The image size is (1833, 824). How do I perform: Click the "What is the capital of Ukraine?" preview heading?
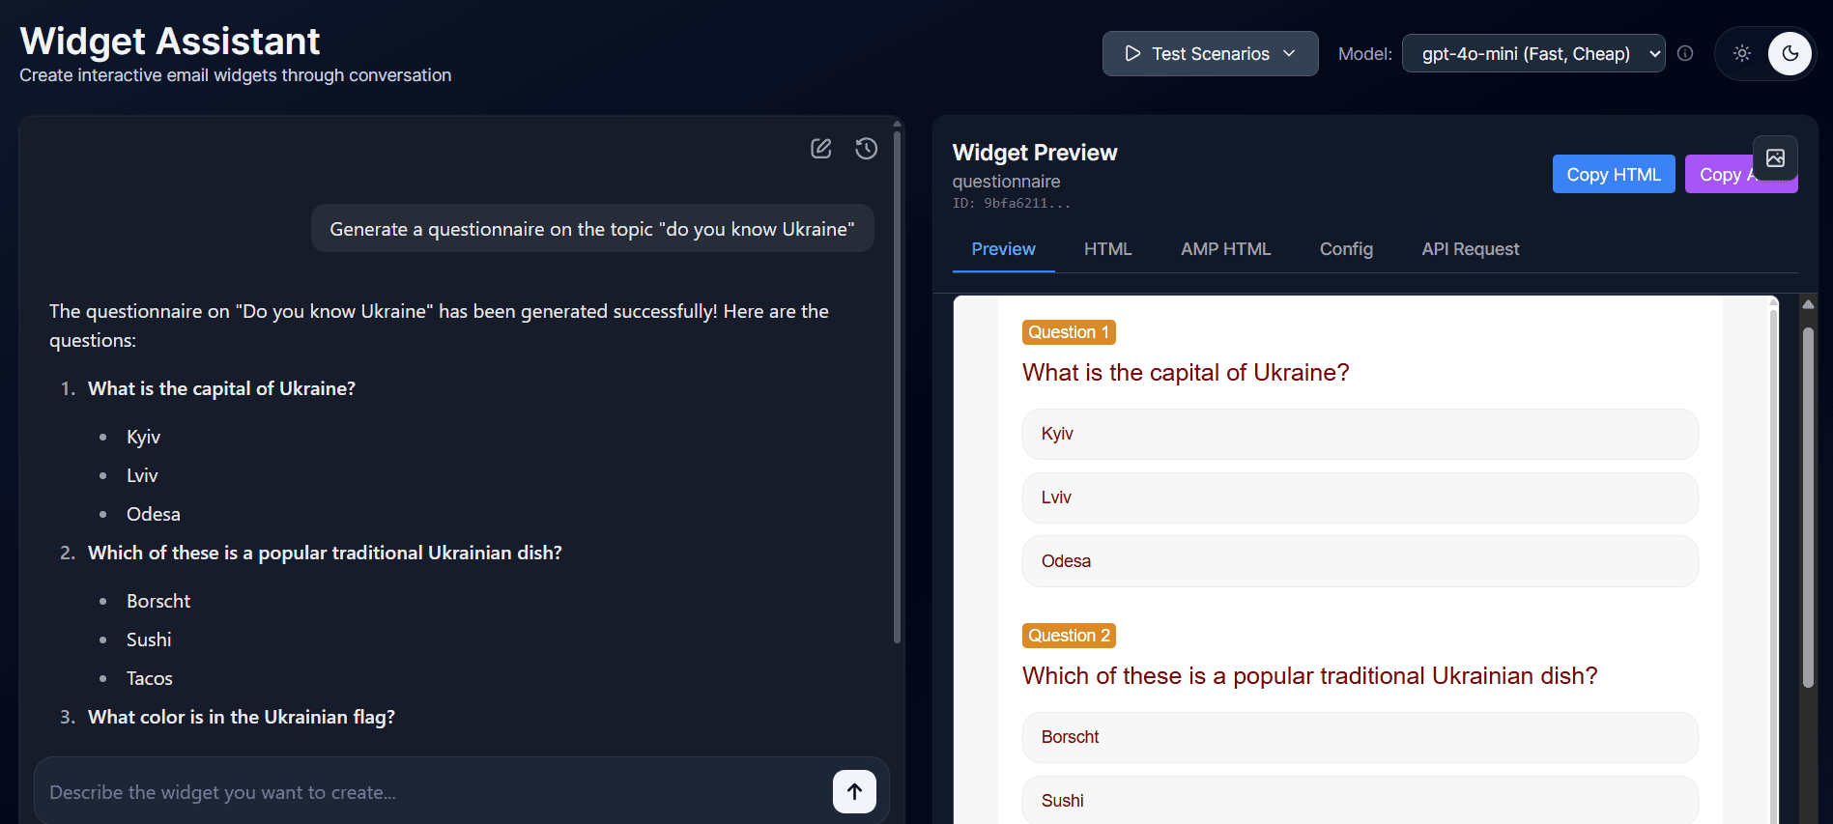click(1186, 373)
